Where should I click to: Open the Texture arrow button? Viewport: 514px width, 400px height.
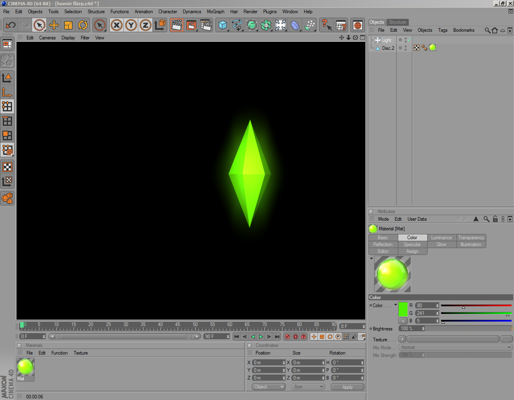(402, 339)
